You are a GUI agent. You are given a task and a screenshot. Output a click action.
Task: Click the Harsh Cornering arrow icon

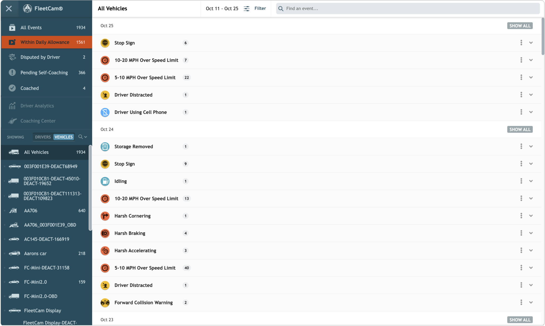[x=105, y=216]
